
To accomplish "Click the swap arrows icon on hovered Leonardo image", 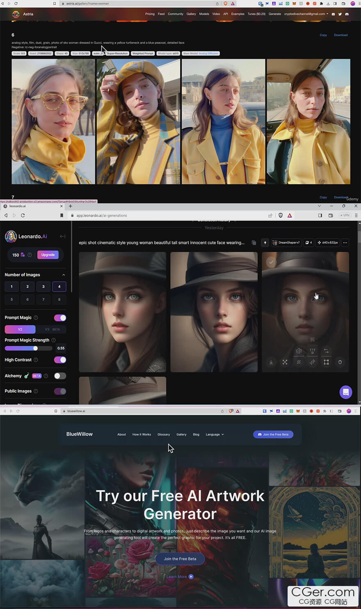I will coord(326,351).
